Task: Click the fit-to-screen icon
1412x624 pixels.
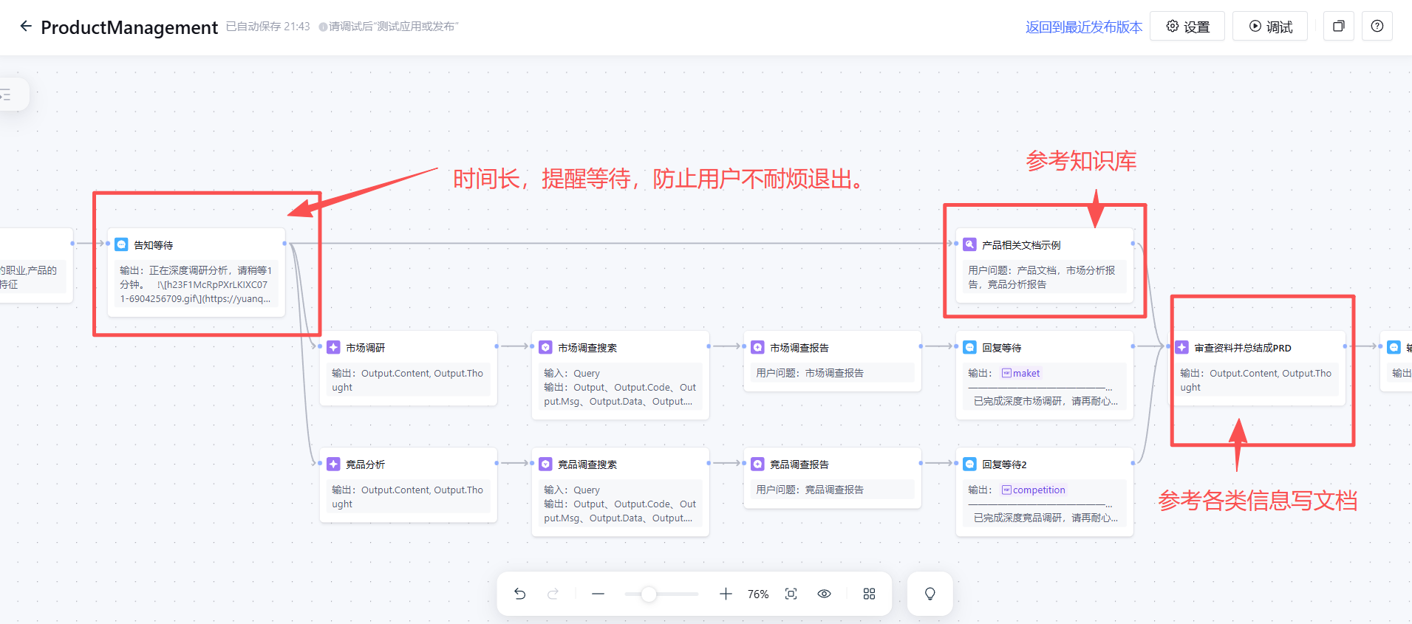Action: pos(791,594)
